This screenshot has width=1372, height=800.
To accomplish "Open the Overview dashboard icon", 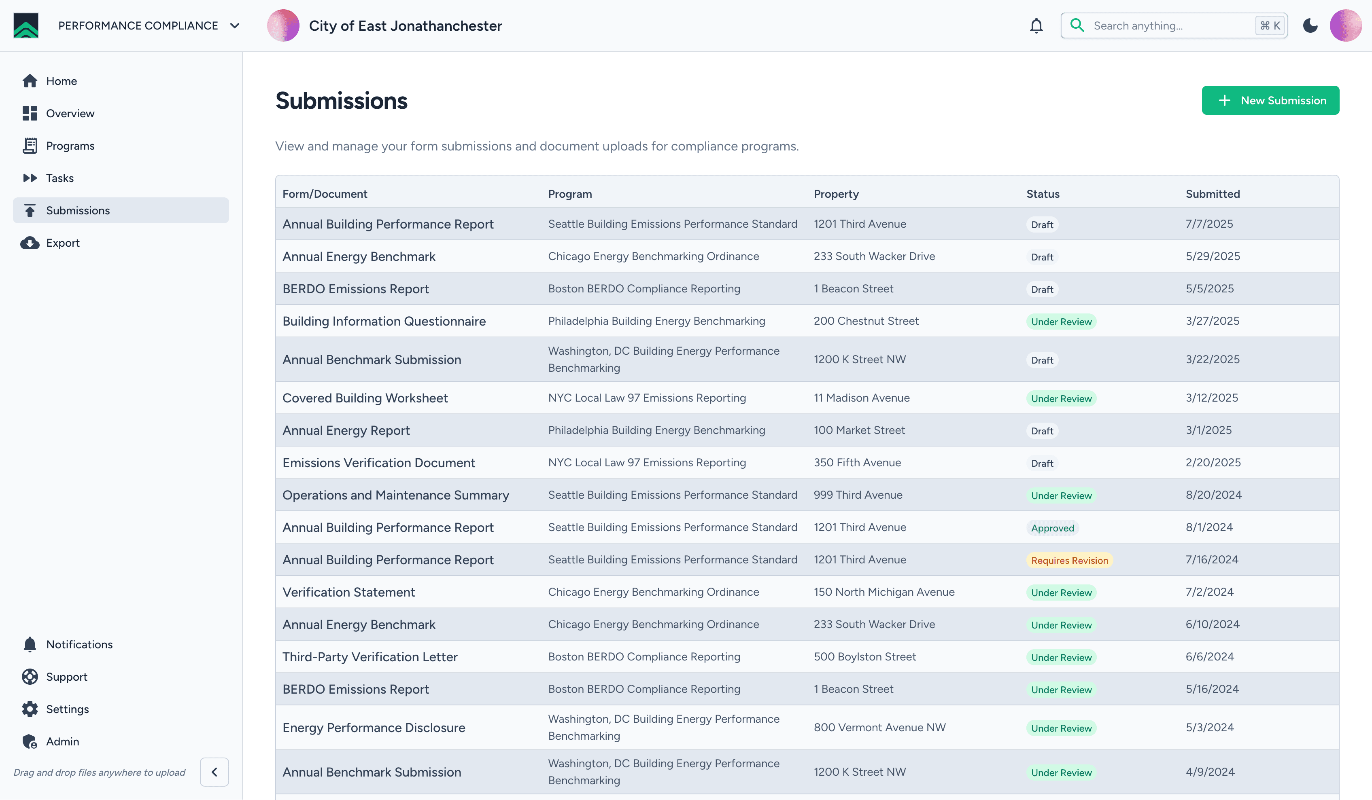I will coord(30,113).
